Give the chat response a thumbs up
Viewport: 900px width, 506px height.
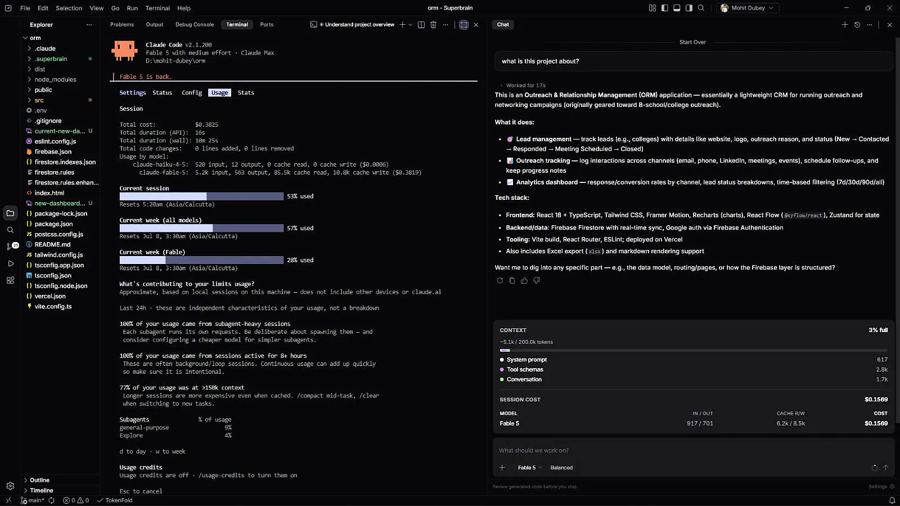(524, 280)
